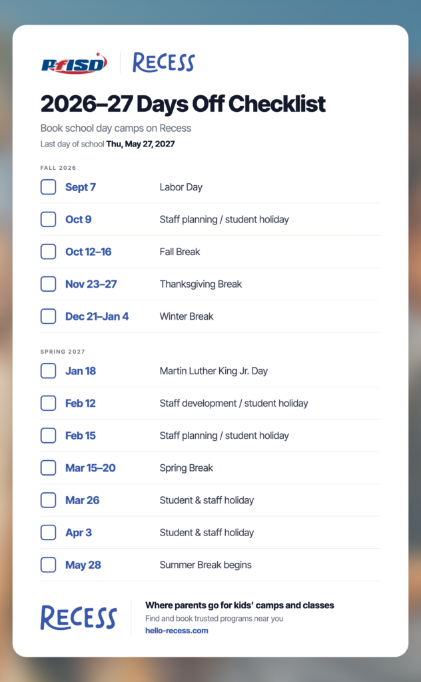Screen dimensions: 421x682
Task: Click the Winter Break label text
Action: point(187,316)
